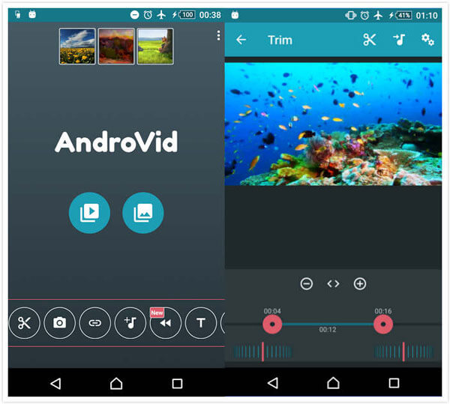Select the red sunset landscape thumbnail
Viewport: 450px width, 404px height.
[116, 46]
